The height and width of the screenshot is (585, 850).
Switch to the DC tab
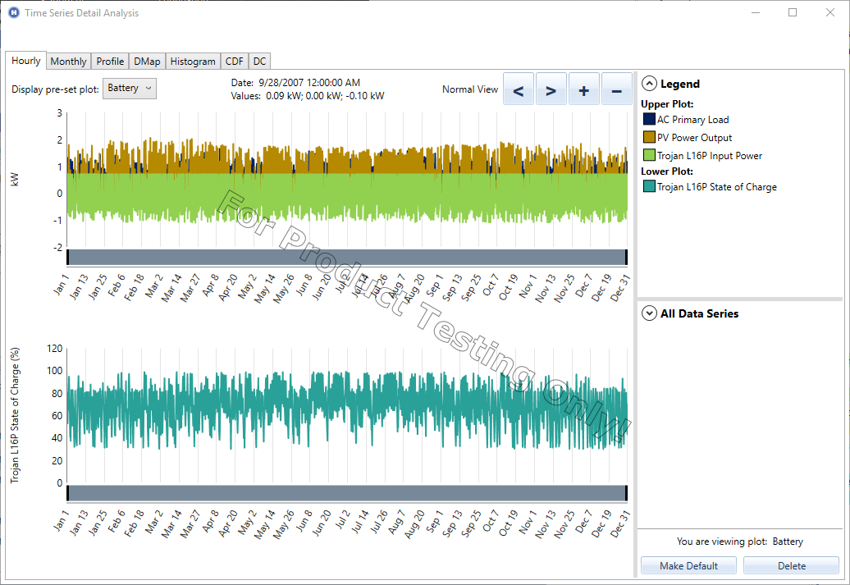pyautogui.click(x=259, y=62)
